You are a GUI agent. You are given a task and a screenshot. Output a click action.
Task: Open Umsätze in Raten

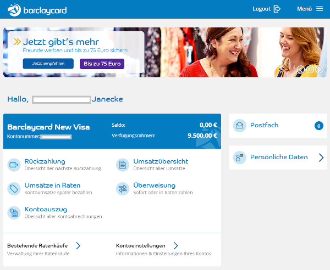[52, 185]
